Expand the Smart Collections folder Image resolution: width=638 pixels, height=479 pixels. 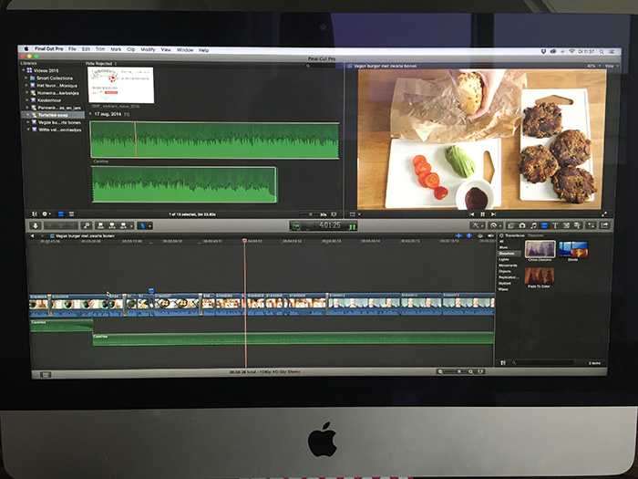point(26,78)
